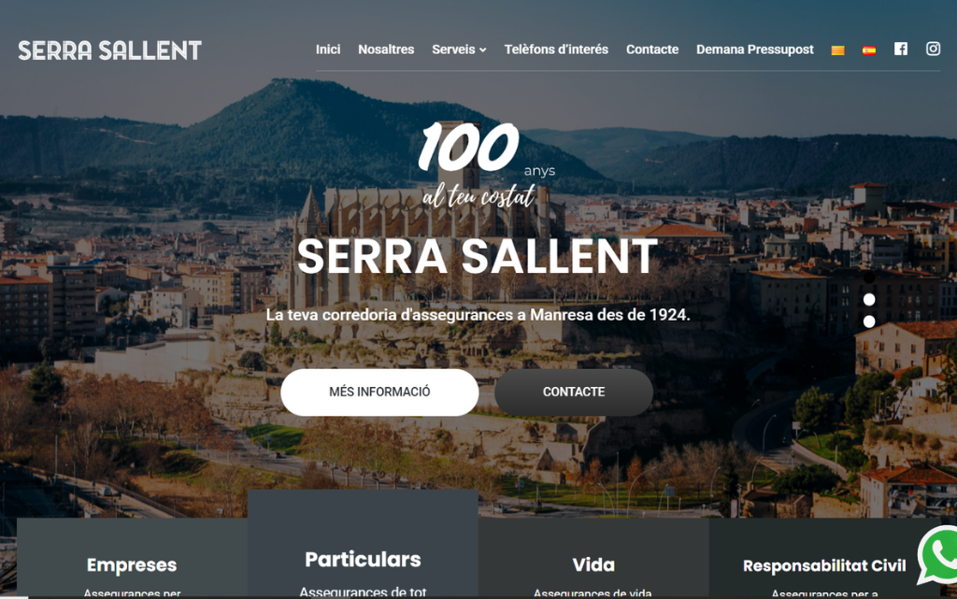
Task: Open the Responsabilitat Civil card
Action: point(824,558)
